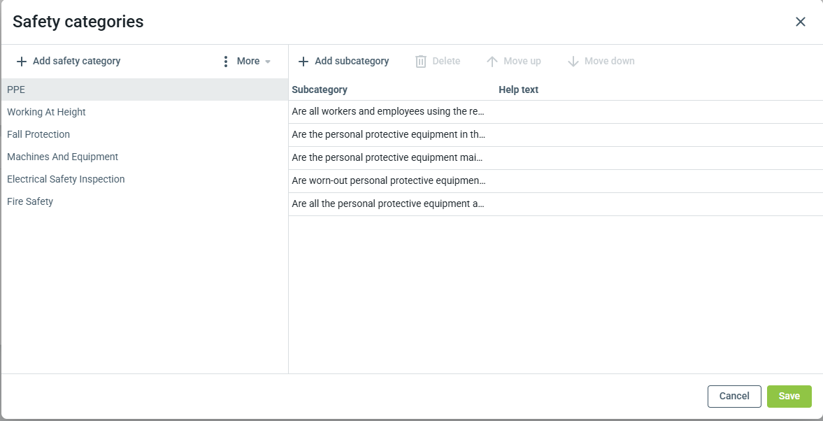Click the Delete trash can icon

pyautogui.click(x=421, y=62)
